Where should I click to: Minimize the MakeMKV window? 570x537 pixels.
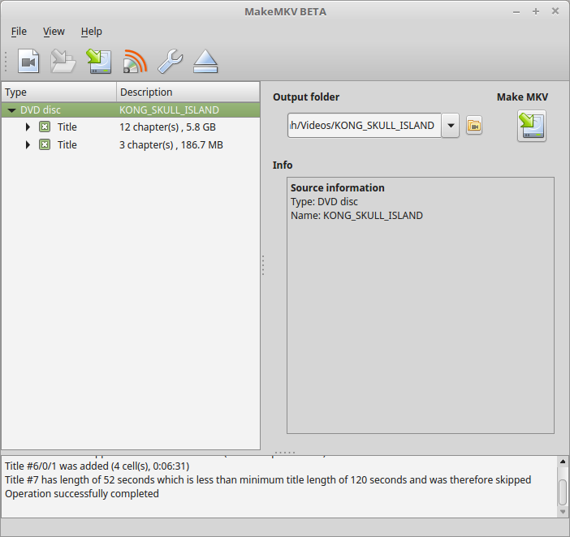click(516, 12)
